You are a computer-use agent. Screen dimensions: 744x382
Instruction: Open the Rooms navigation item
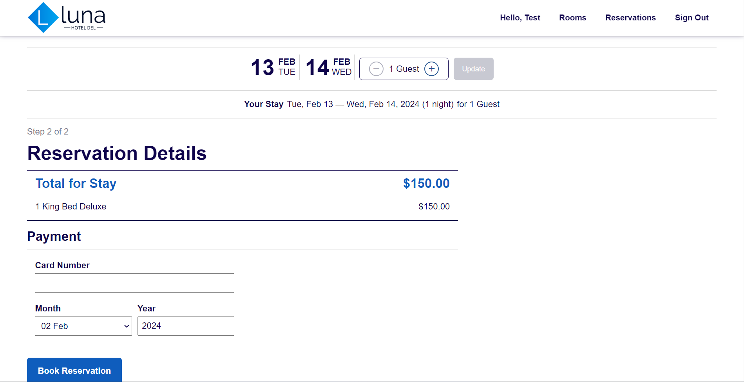pyautogui.click(x=572, y=18)
